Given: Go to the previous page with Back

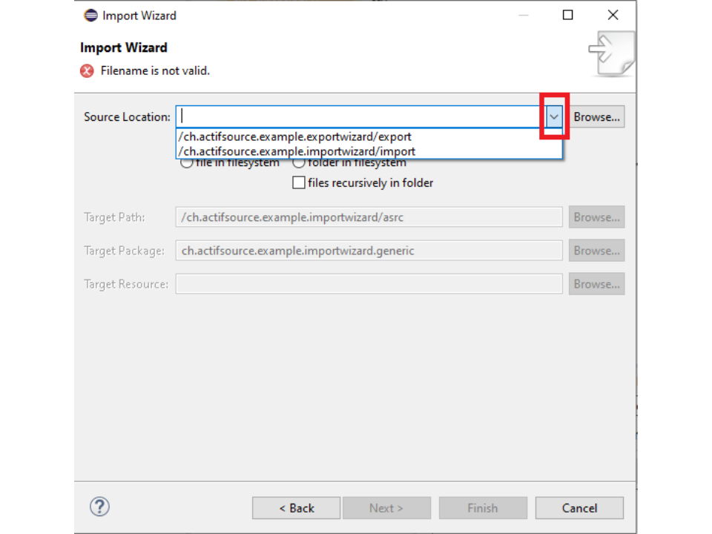Looking at the screenshot, I should coord(296,508).
